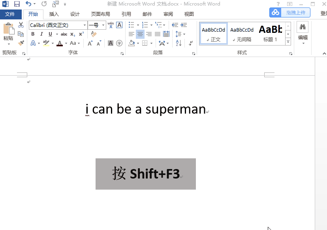
Task: Toggle superscript formatting
Action: pyautogui.click(x=81, y=34)
